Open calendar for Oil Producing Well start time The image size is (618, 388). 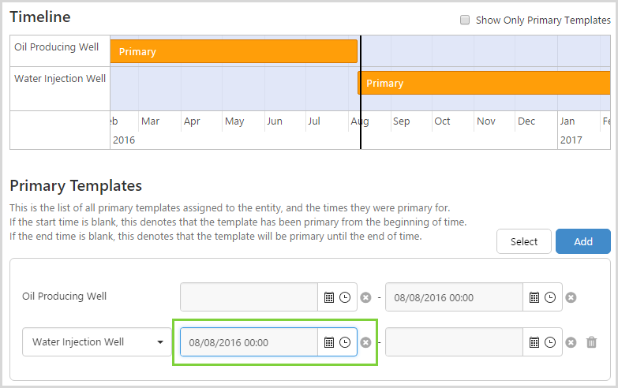tap(329, 297)
